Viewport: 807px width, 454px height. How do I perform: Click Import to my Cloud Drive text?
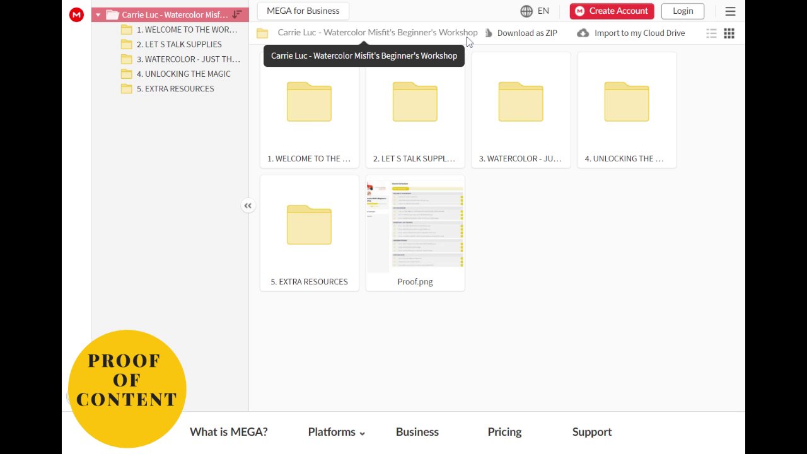tap(639, 33)
